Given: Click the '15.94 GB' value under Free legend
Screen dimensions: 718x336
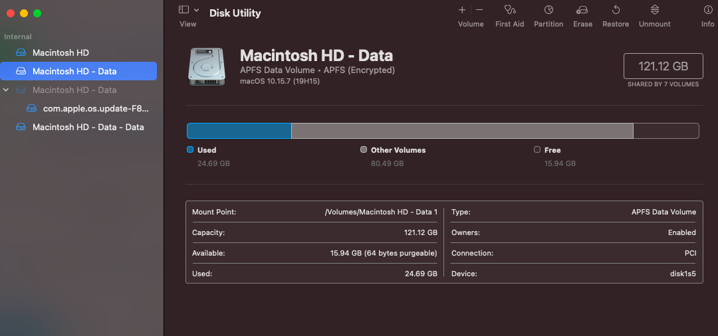Looking at the screenshot, I should coord(560,163).
